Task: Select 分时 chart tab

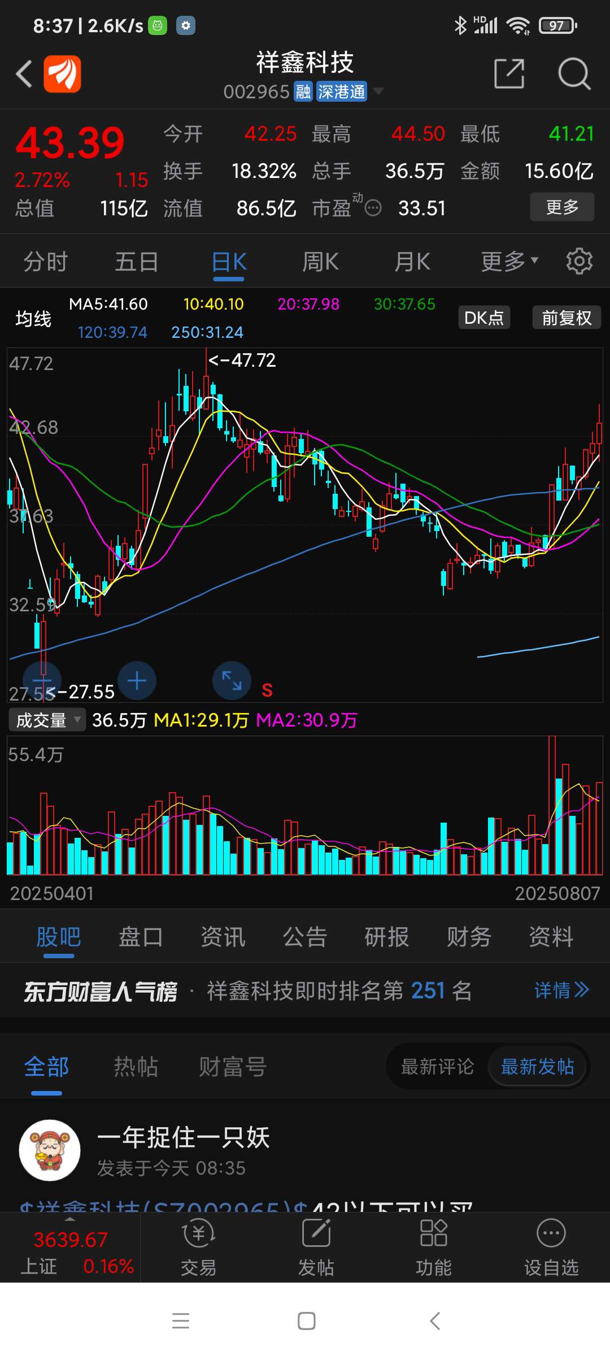Action: point(45,262)
